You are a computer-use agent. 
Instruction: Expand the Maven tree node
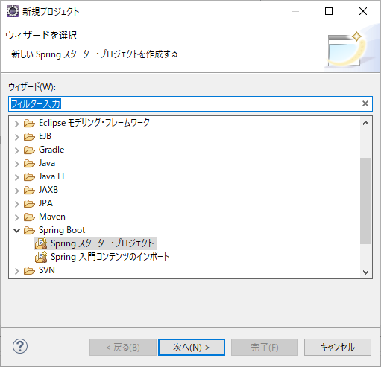click(16, 217)
